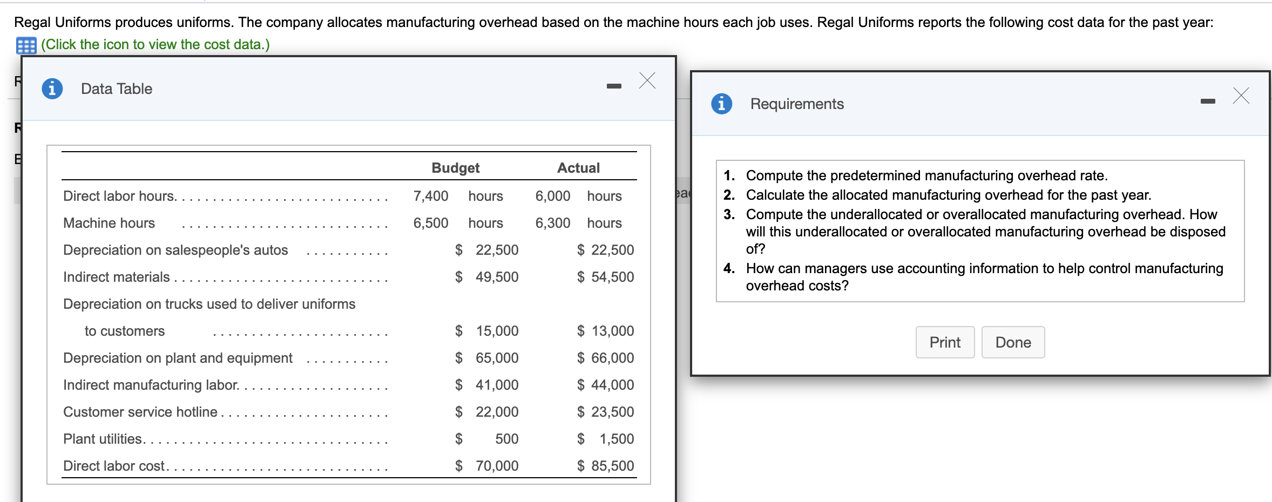Click actual truck depreciation $13,000
Viewport: 1272px width, 502px height.
(605, 331)
